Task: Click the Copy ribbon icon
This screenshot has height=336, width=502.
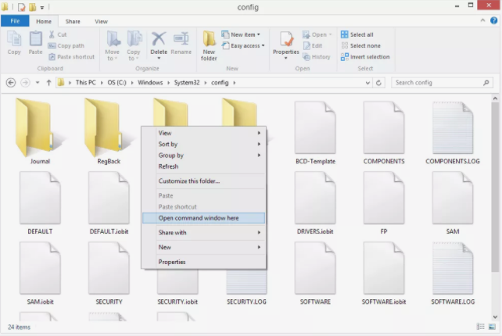Action: (x=14, y=43)
